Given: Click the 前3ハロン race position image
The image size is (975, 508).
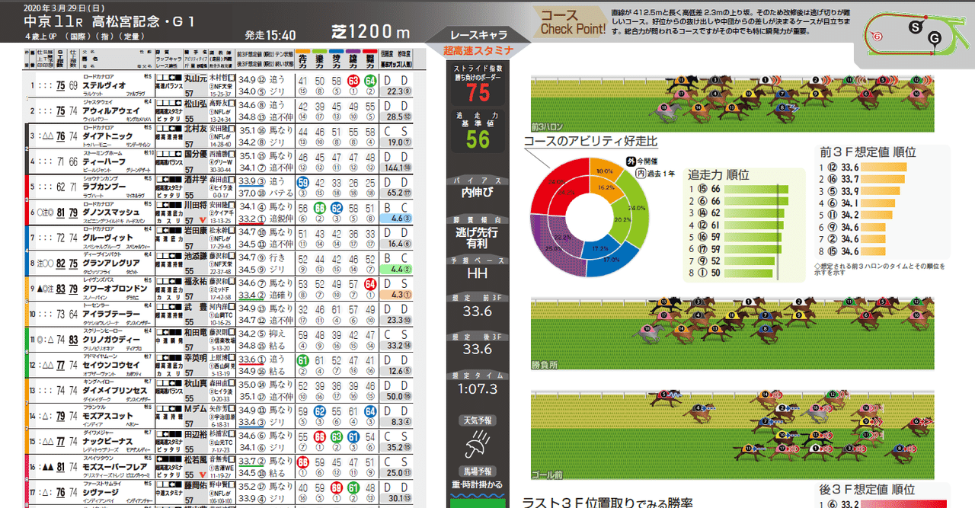Looking at the screenshot, I should pos(732,104).
